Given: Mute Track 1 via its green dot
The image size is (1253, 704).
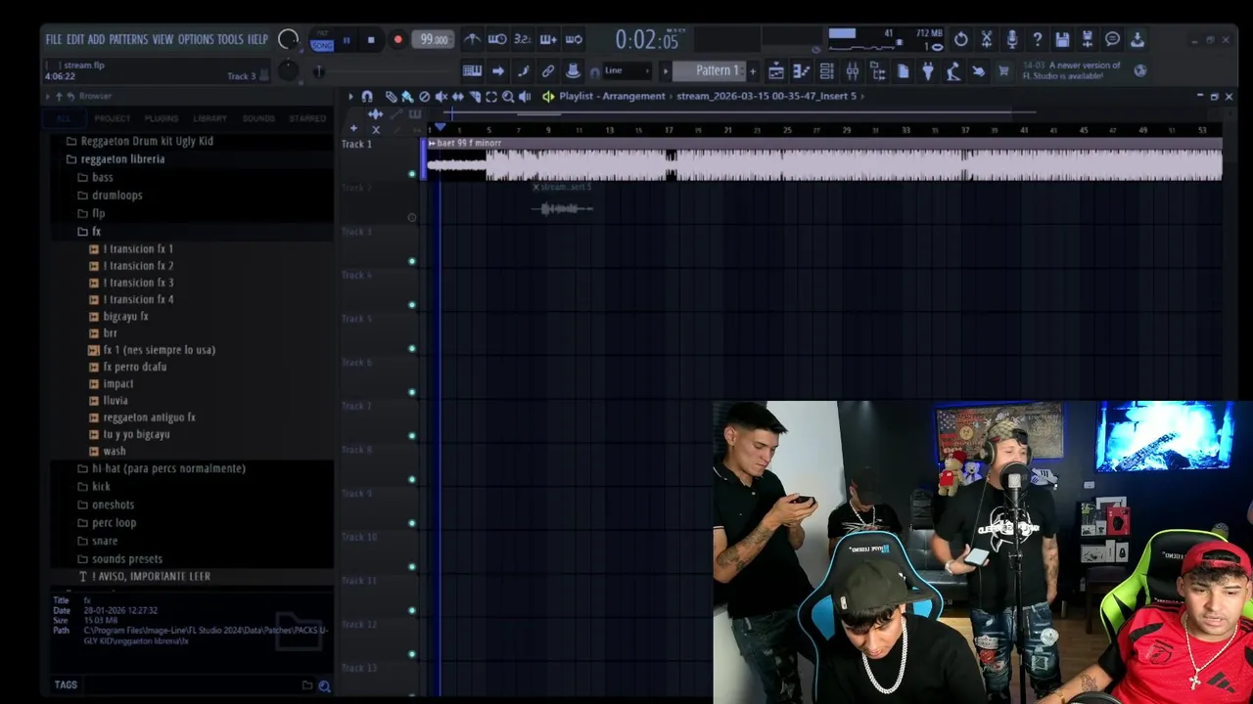Looking at the screenshot, I should 412,174.
